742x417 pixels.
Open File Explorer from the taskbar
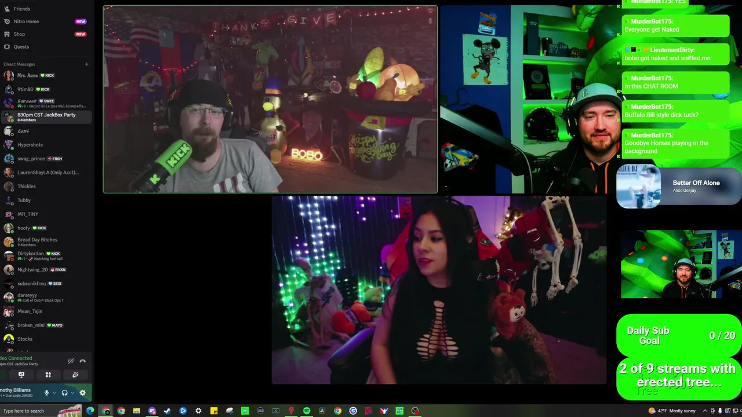[136, 411]
